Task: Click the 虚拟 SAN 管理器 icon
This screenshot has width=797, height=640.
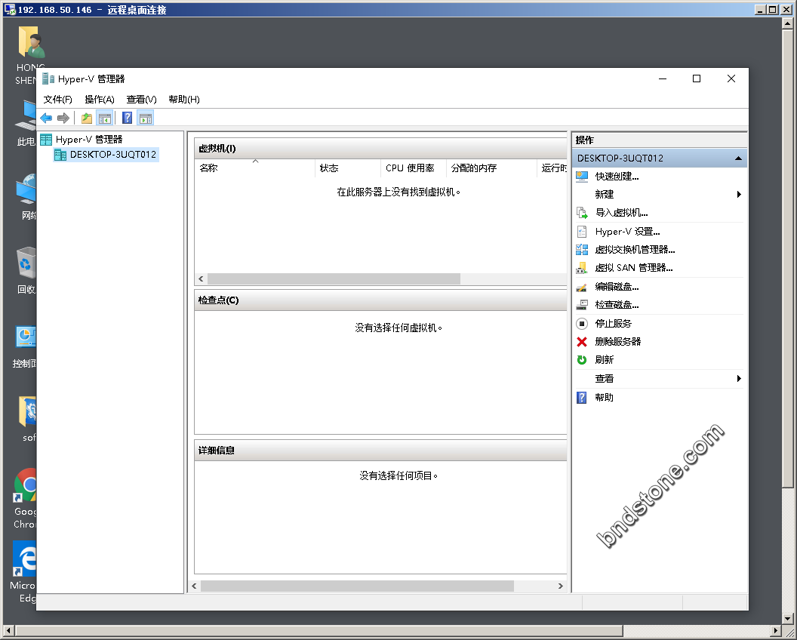Action: point(582,268)
